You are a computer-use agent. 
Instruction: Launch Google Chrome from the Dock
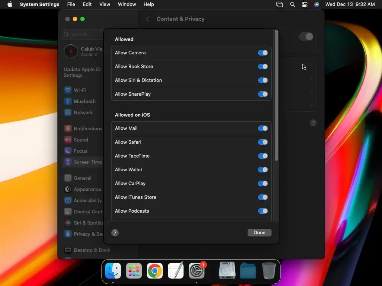[x=155, y=271]
